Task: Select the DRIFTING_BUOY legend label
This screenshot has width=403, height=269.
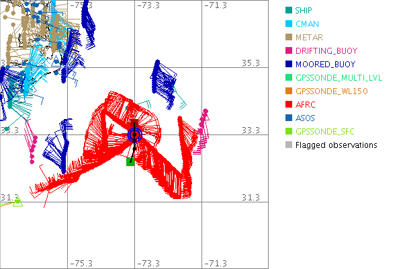Action: point(326,50)
